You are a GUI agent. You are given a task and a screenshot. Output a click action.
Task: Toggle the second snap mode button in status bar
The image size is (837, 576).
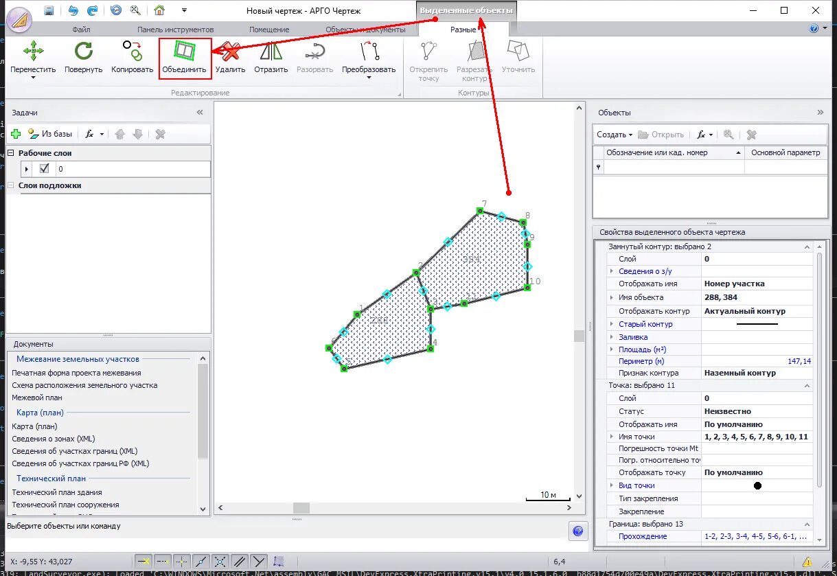[x=162, y=562]
